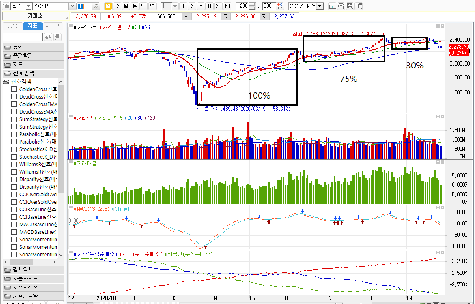Minimize the volume (거래량) pane
This screenshot has height=304, width=475.
click(x=438, y=117)
